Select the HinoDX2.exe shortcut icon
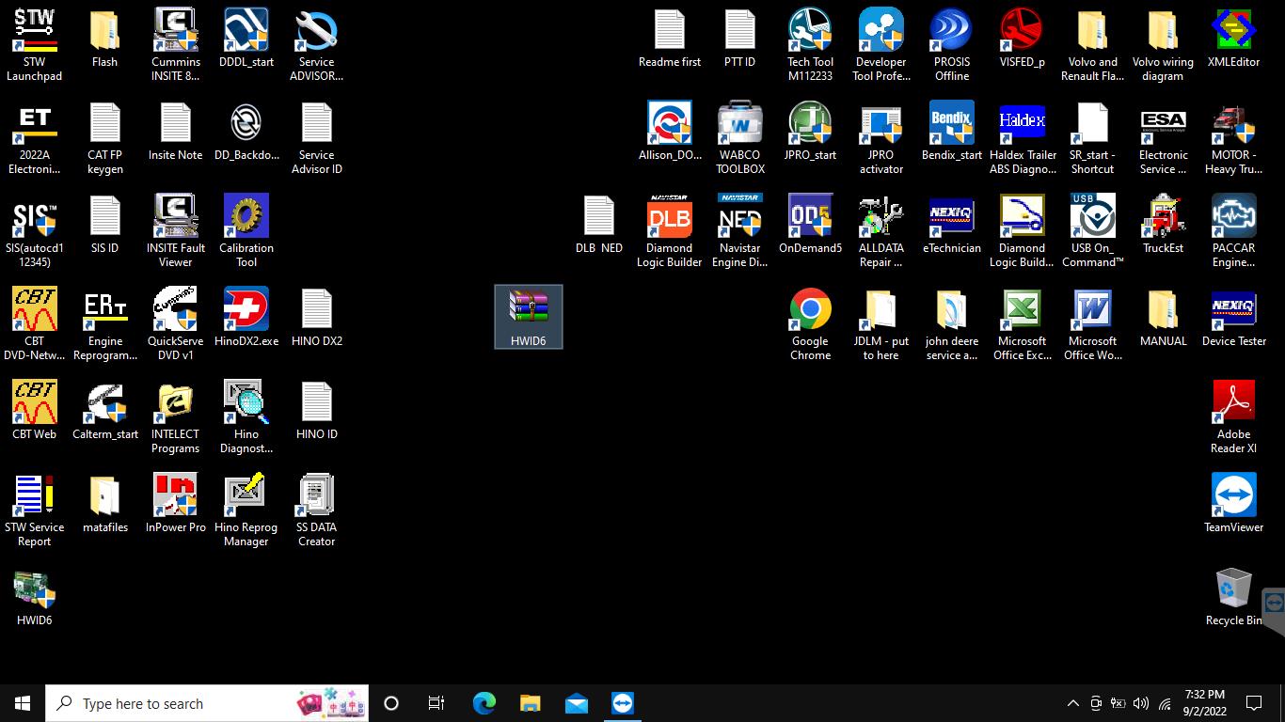The width and height of the screenshot is (1285, 722). tap(246, 318)
